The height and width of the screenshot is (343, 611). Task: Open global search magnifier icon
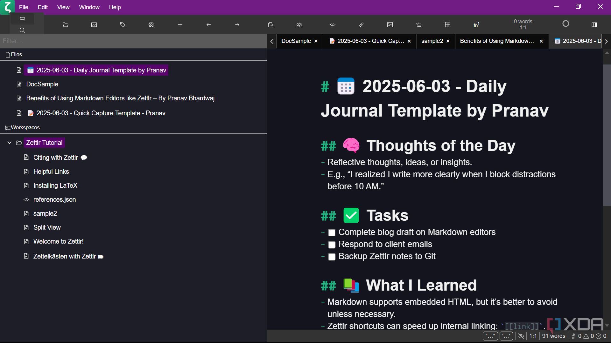[22, 30]
